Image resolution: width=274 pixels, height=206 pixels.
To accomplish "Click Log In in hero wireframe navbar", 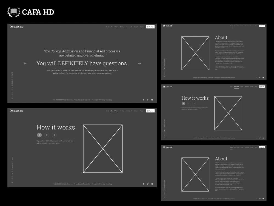I will pyautogui.click(x=142, y=27).
